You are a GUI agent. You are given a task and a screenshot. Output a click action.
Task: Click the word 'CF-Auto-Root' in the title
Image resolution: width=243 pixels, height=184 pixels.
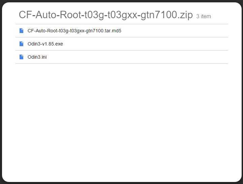50,15
